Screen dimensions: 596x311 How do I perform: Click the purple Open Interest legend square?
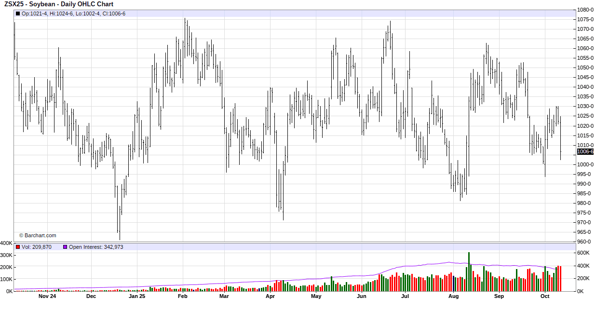click(65, 247)
